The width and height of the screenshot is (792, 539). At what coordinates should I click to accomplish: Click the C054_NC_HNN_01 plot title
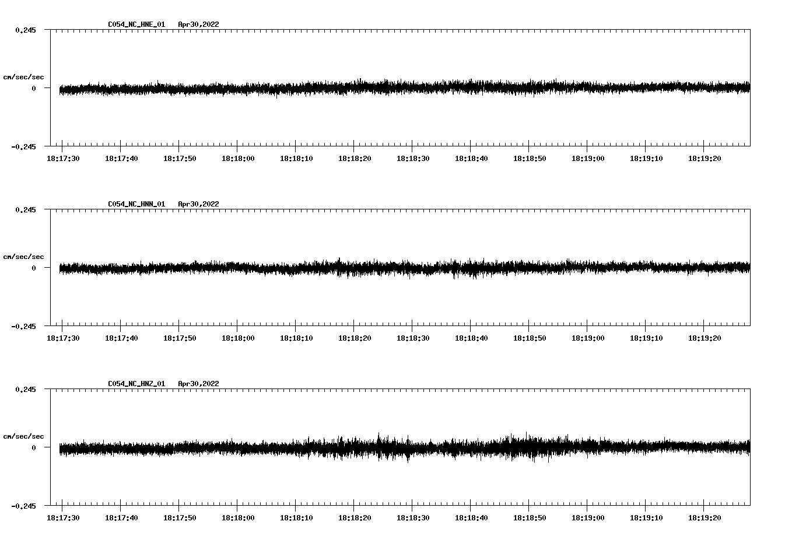[136, 204]
